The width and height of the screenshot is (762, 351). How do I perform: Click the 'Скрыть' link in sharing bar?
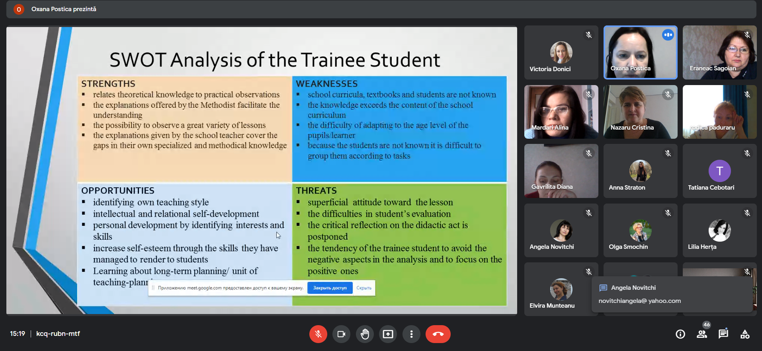364,288
